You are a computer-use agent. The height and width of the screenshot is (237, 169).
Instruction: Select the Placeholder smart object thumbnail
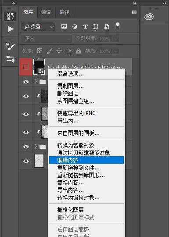(x=39, y=67)
